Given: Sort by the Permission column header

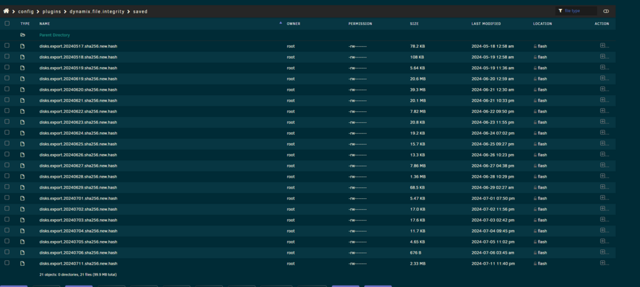Looking at the screenshot, I should tap(360, 24).
